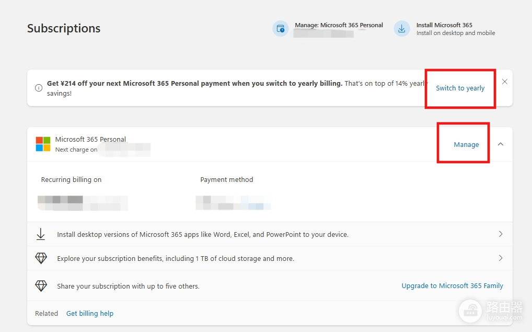The height and width of the screenshot is (332, 532).
Task: Open the Explore subscription benefits row chevron
Action: (501, 258)
